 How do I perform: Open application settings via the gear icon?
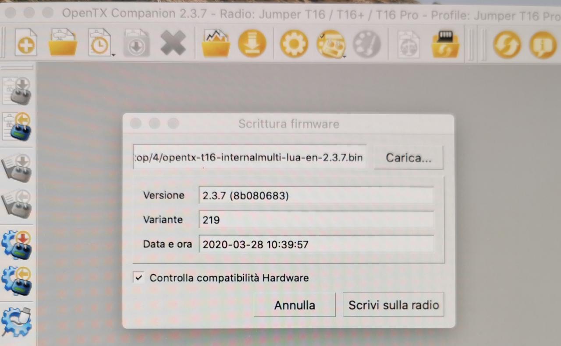click(294, 44)
